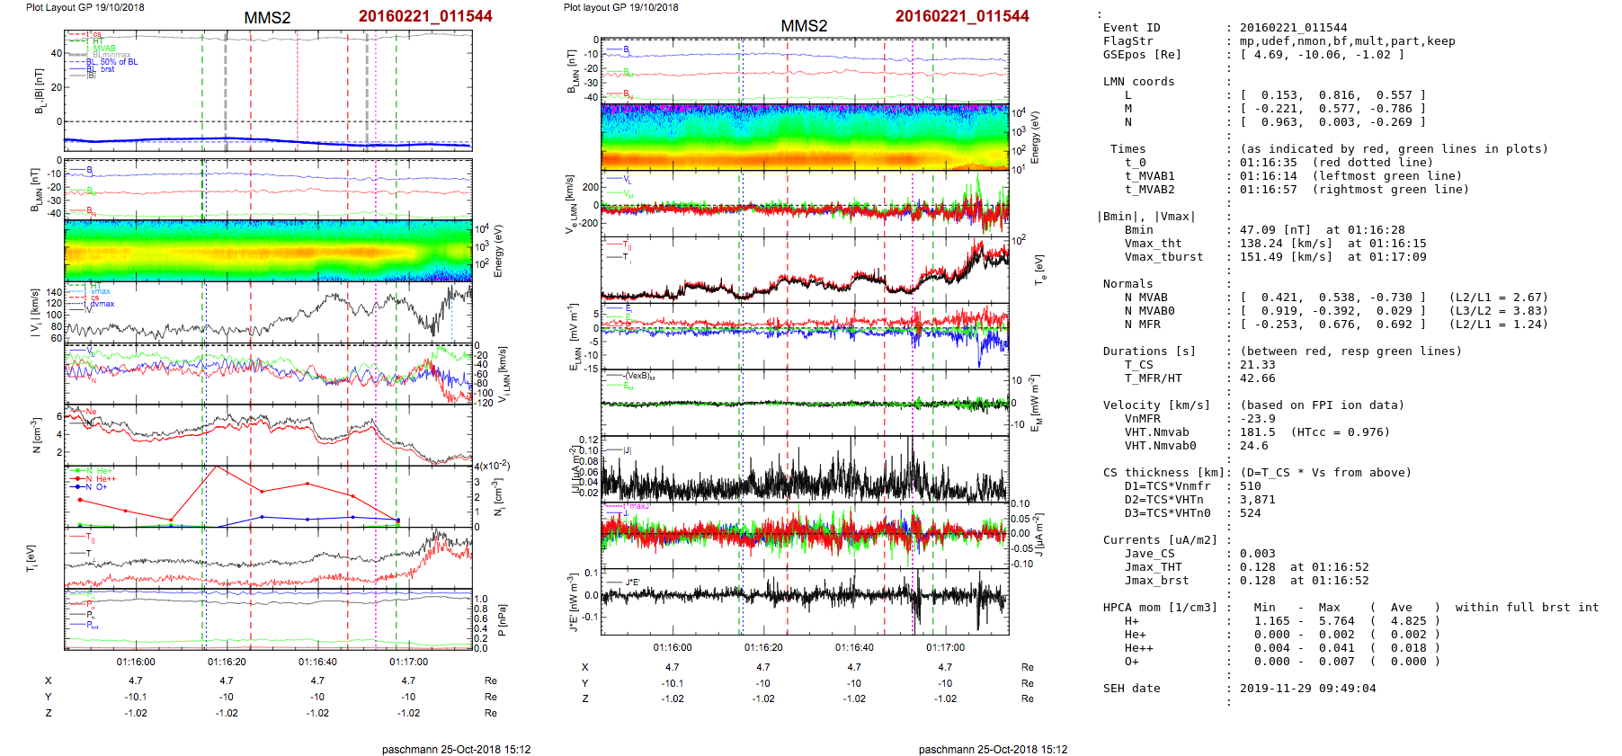Click the 01:16:20 time tick under the left plot

[x=227, y=662]
